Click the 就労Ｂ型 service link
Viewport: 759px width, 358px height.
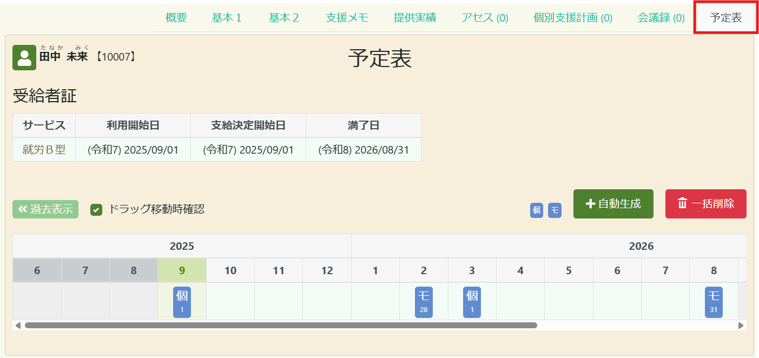click(44, 150)
